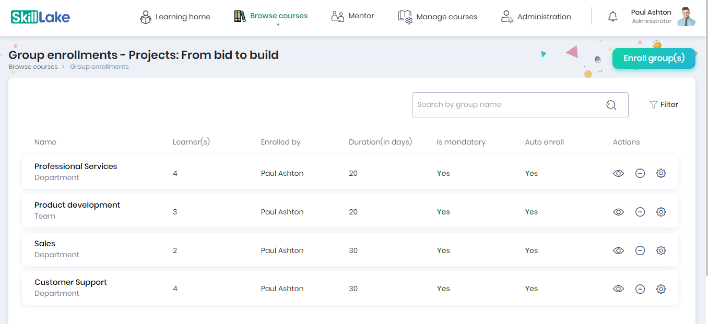Viewport: 708px width, 324px height.
Task: Click the Enroll group(s) button
Action: click(654, 58)
